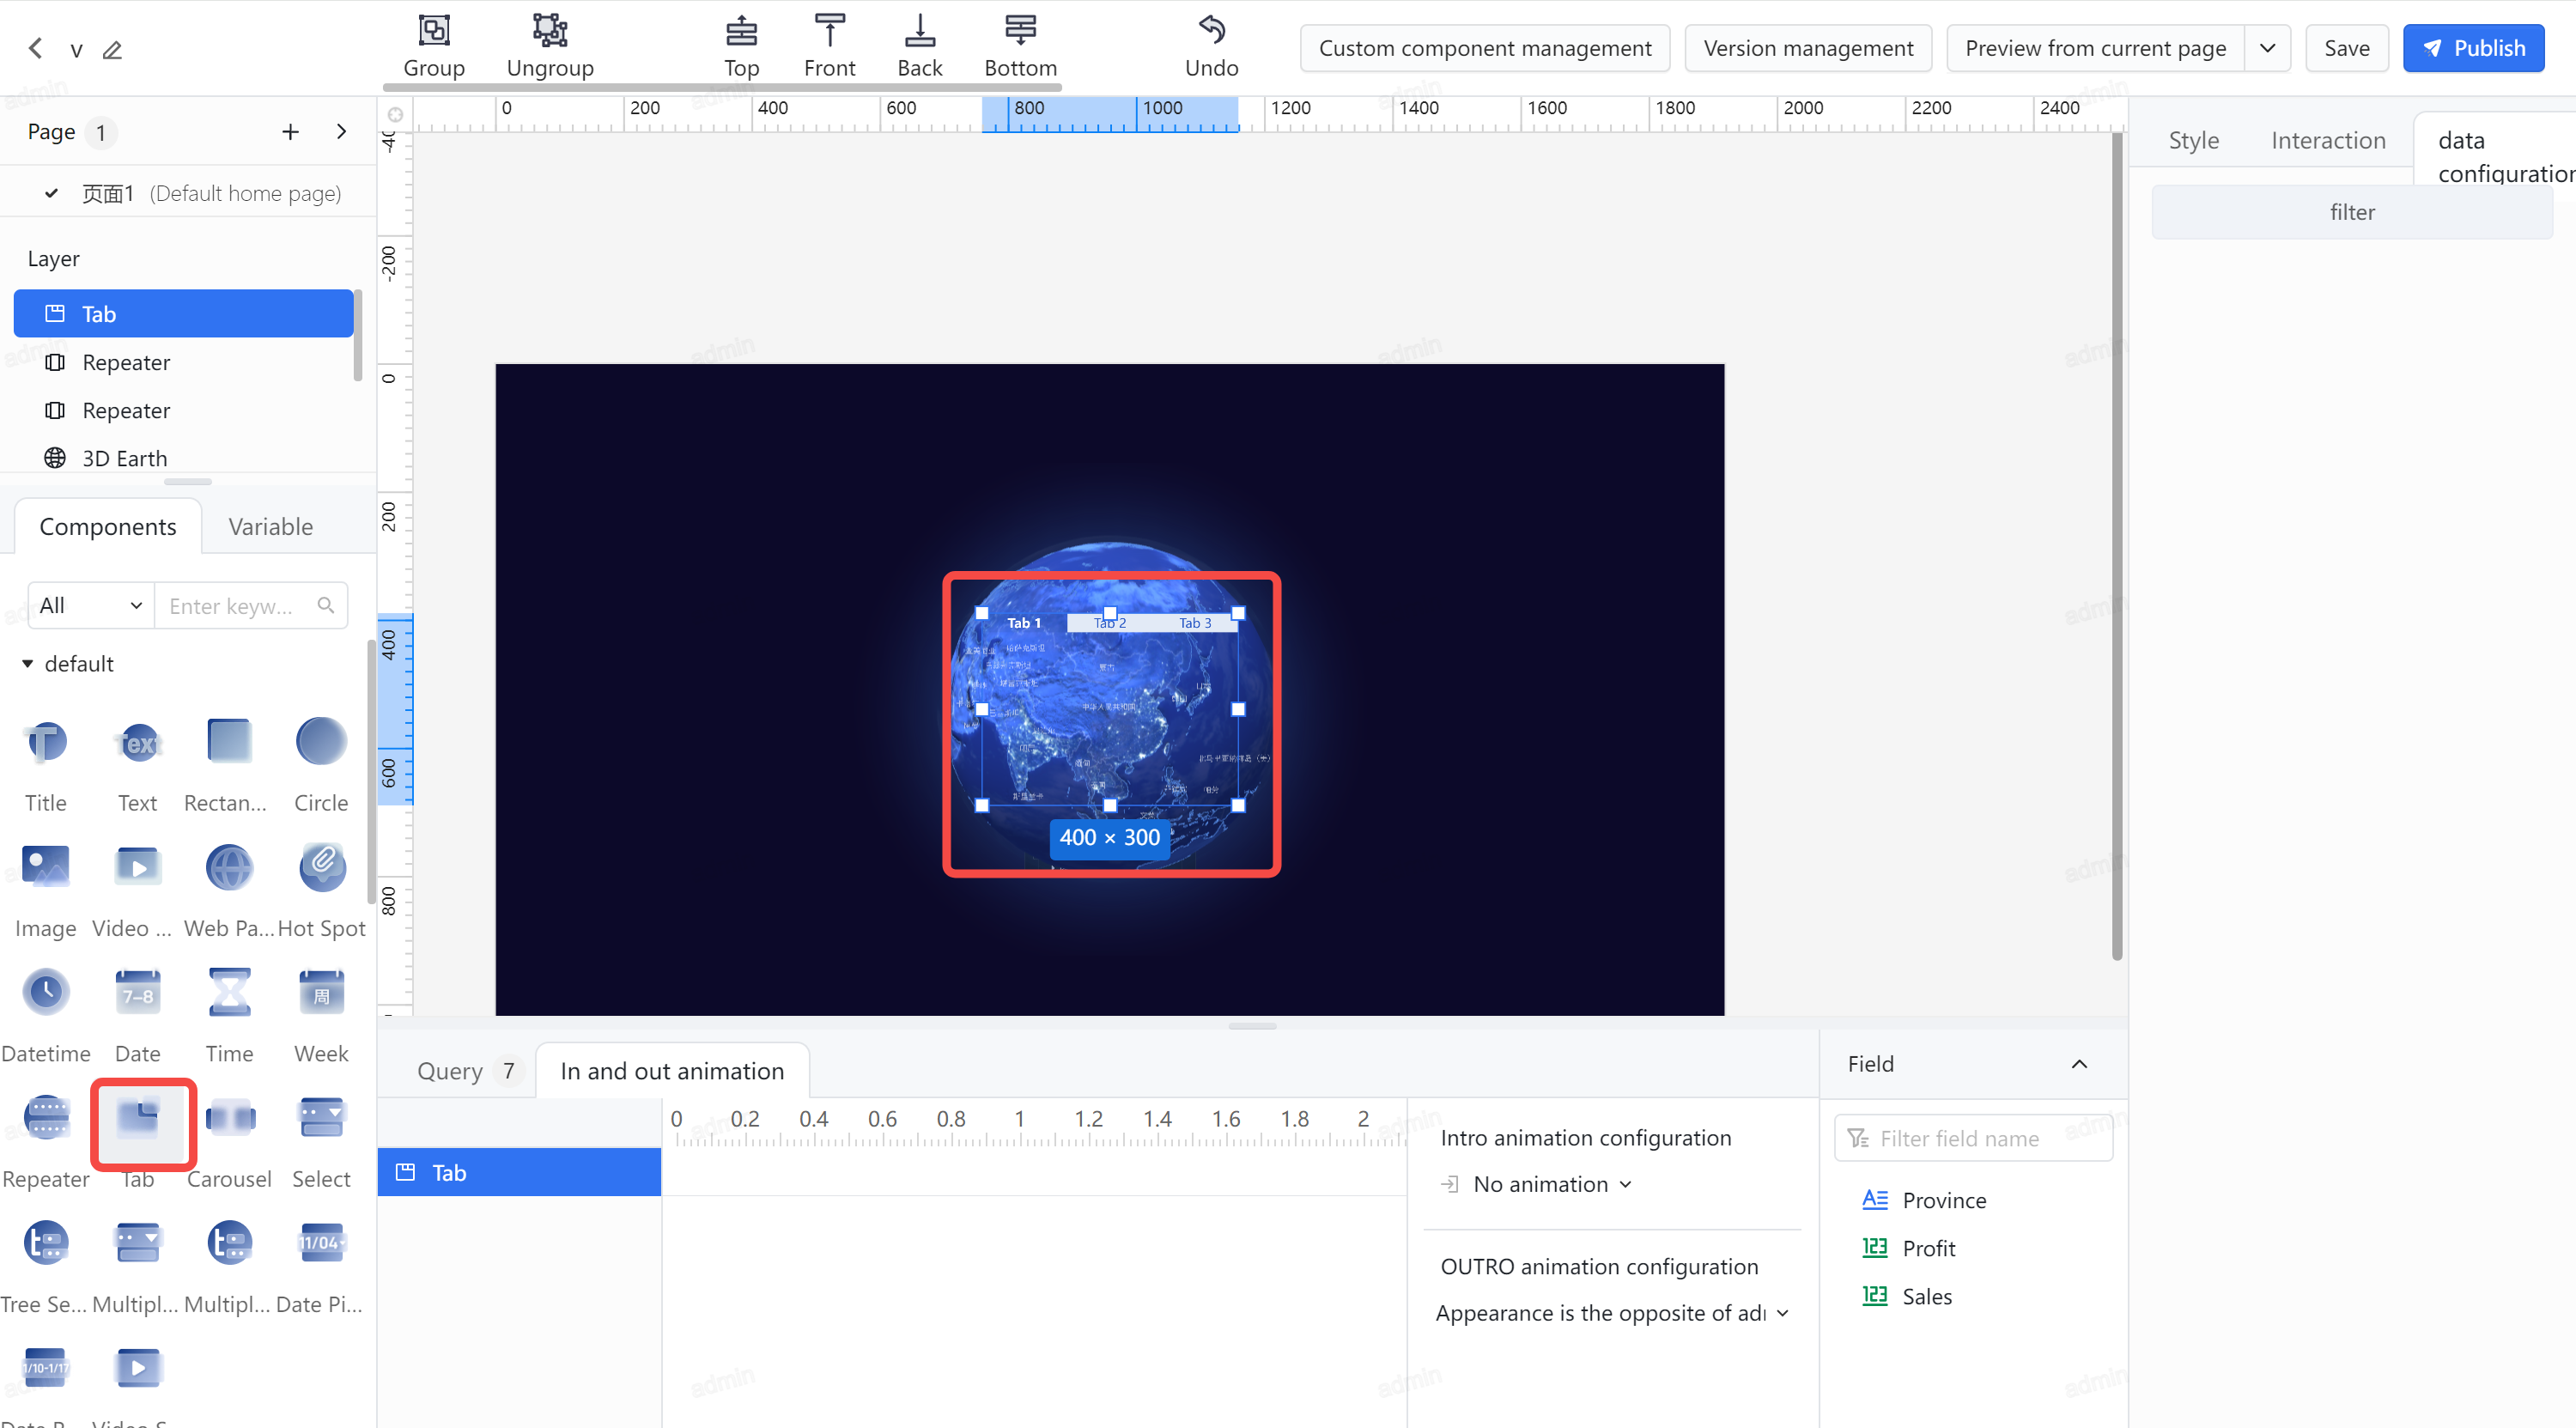Open the All category dropdown

click(91, 605)
